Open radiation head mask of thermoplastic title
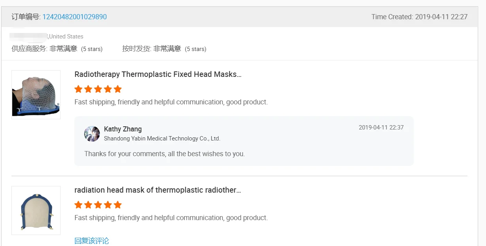The height and width of the screenshot is (246, 486). click(x=158, y=190)
